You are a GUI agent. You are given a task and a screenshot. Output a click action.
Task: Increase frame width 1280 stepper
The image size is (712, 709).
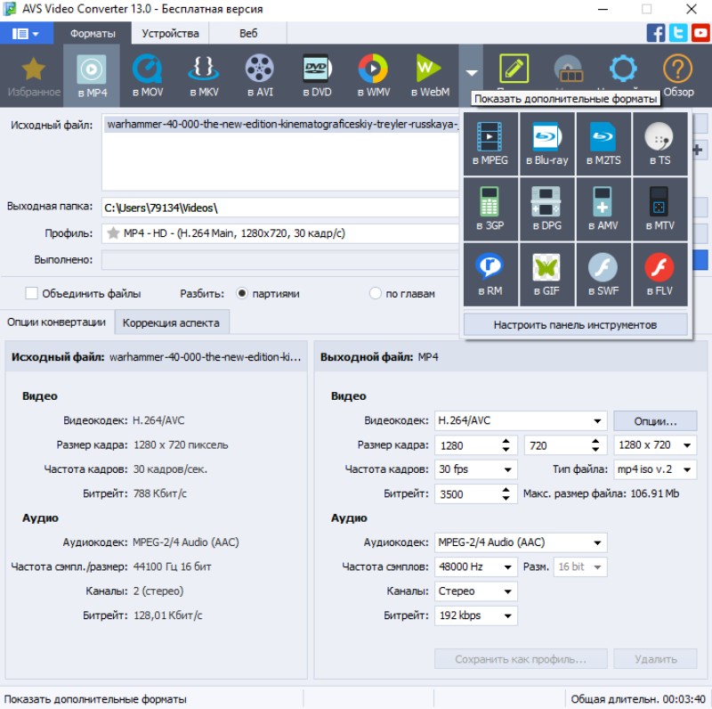tap(506, 441)
